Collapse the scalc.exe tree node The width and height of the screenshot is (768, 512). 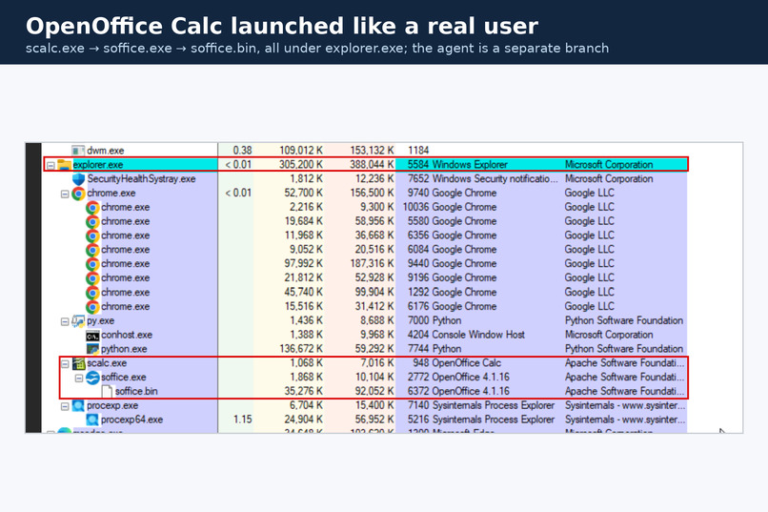tap(65, 363)
